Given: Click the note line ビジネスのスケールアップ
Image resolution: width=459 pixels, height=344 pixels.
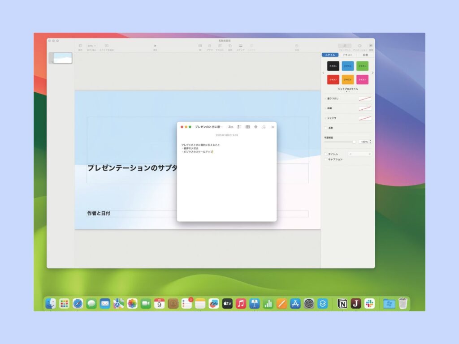Looking at the screenshot, I should tap(198, 152).
